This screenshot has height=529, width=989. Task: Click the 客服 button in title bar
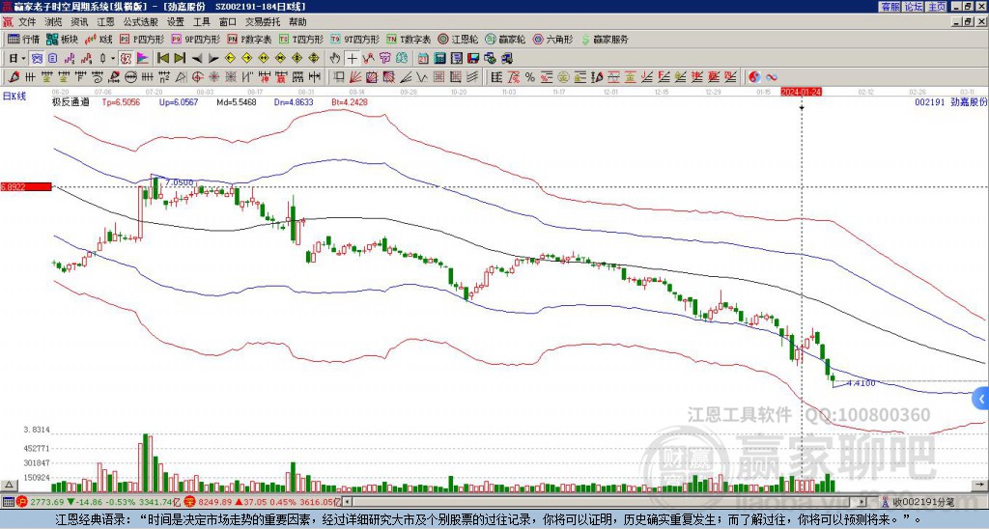[x=890, y=7]
